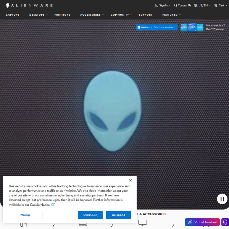Viewport: 229px width, 229px height.
Task: Open Sign In account menu
Action: point(163,5)
